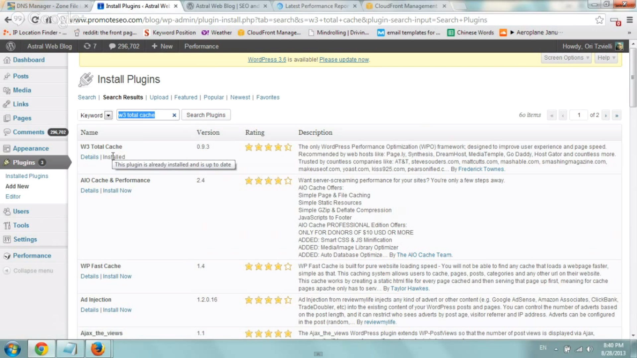The image size is (637, 358).
Task: Open Astral Web Blog site menu
Action: [49, 46]
